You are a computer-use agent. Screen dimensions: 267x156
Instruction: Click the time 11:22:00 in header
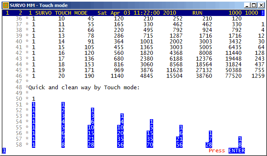tap(147, 13)
